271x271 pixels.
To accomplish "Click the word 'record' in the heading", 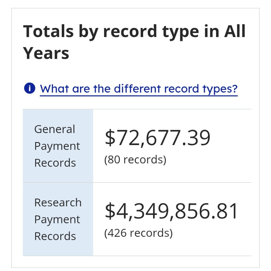I will click(x=130, y=31).
